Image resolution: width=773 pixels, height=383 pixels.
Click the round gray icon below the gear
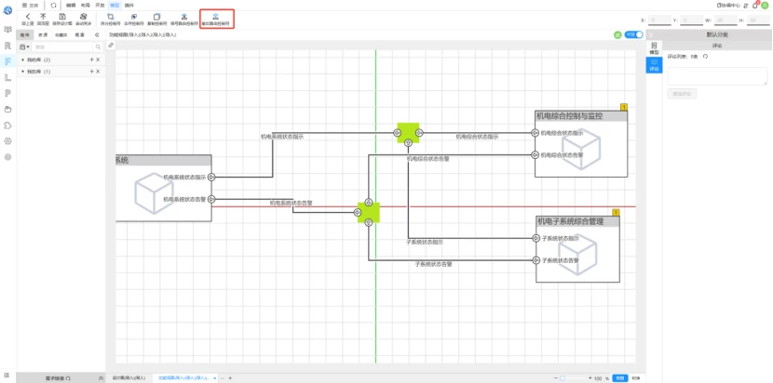(x=7, y=157)
